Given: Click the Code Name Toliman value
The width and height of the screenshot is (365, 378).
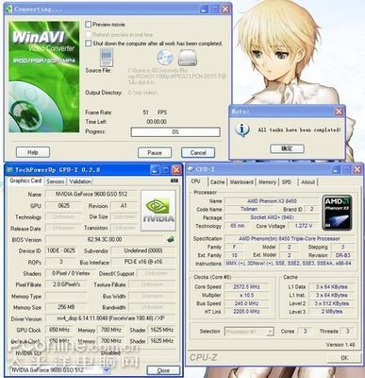Looking at the screenshot, I should pos(249,209).
